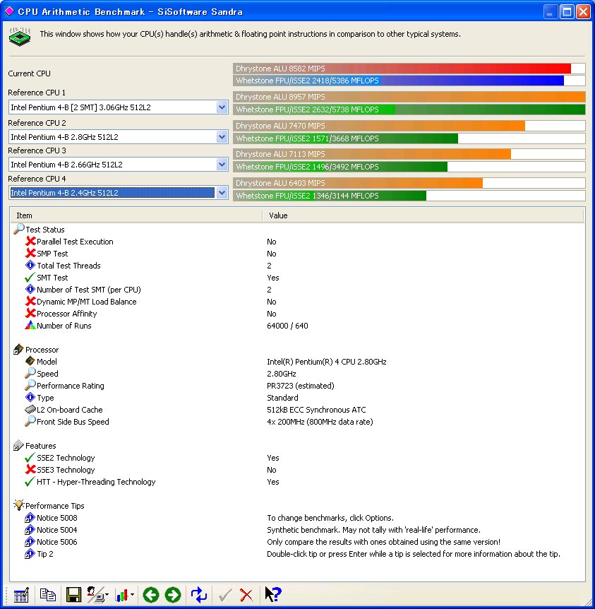Click the green Forward arrow
Viewport: 595px width, 609px height.
tap(173, 595)
